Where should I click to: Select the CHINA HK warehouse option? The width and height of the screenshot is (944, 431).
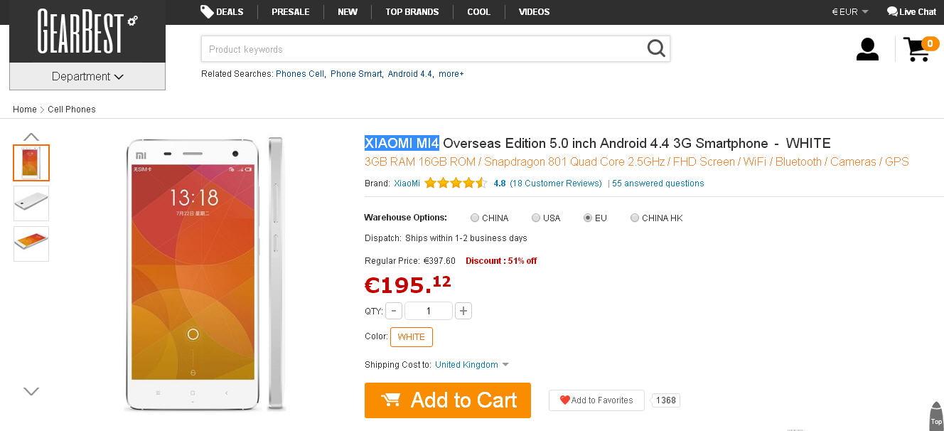(635, 218)
